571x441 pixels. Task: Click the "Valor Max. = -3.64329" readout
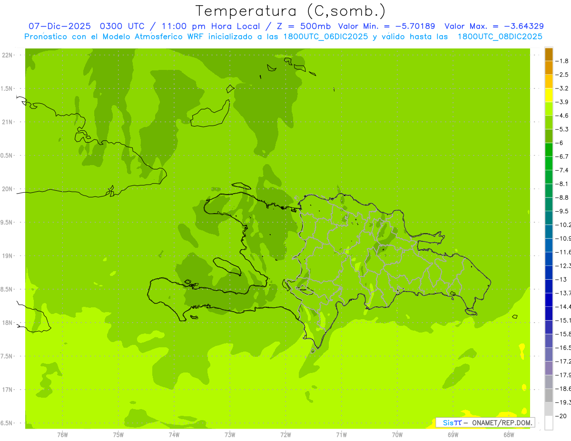[x=494, y=26]
